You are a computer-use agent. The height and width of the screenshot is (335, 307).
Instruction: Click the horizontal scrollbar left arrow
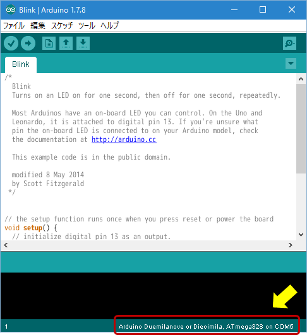click(x=6, y=245)
